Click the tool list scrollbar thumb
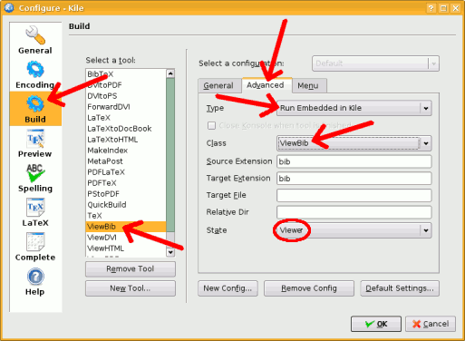The width and height of the screenshot is (465, 341). click(x=170, y=155)
